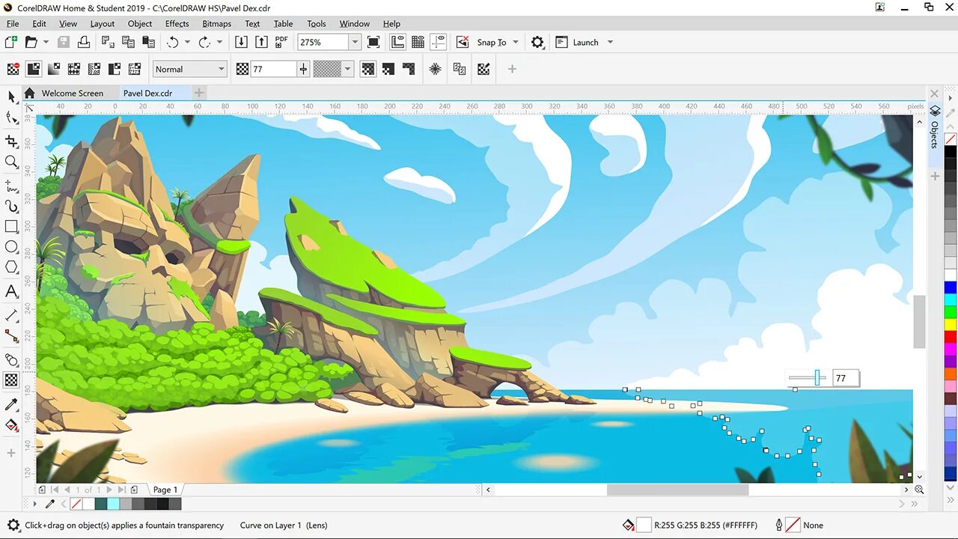The image size is (958, 539).
Task: Open the Bitmaps menu
Action: [216, 23]
